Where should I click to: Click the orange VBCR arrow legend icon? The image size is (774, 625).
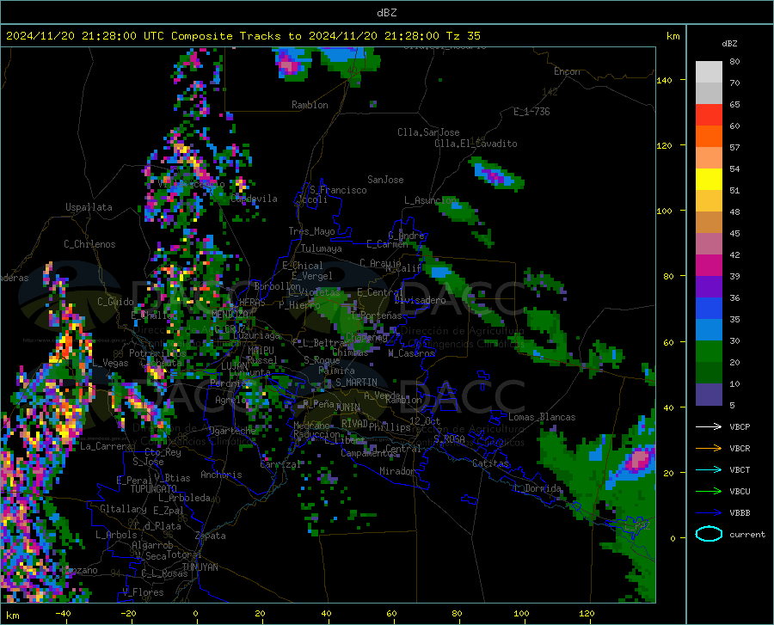[x=709, y=449]
